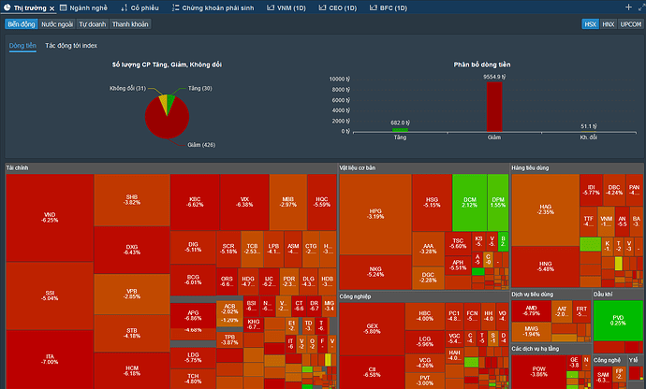The height and width of the screenshot is (389, 646).
Task: Click the red Giảm bar in the chart
Action: point(494,107)
